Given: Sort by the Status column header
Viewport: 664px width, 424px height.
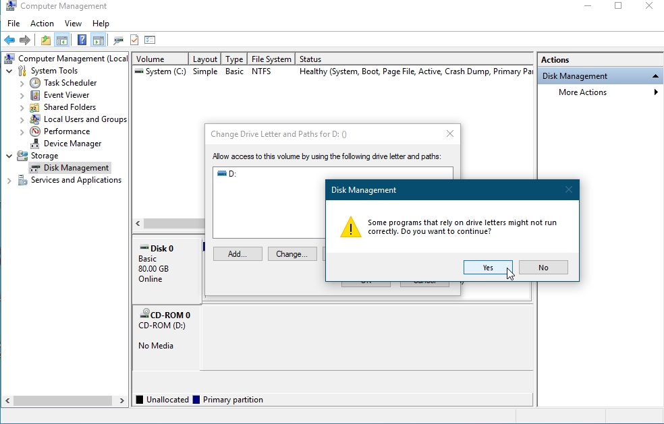Looking at the screenshot, I should click(x=414, y=59).
